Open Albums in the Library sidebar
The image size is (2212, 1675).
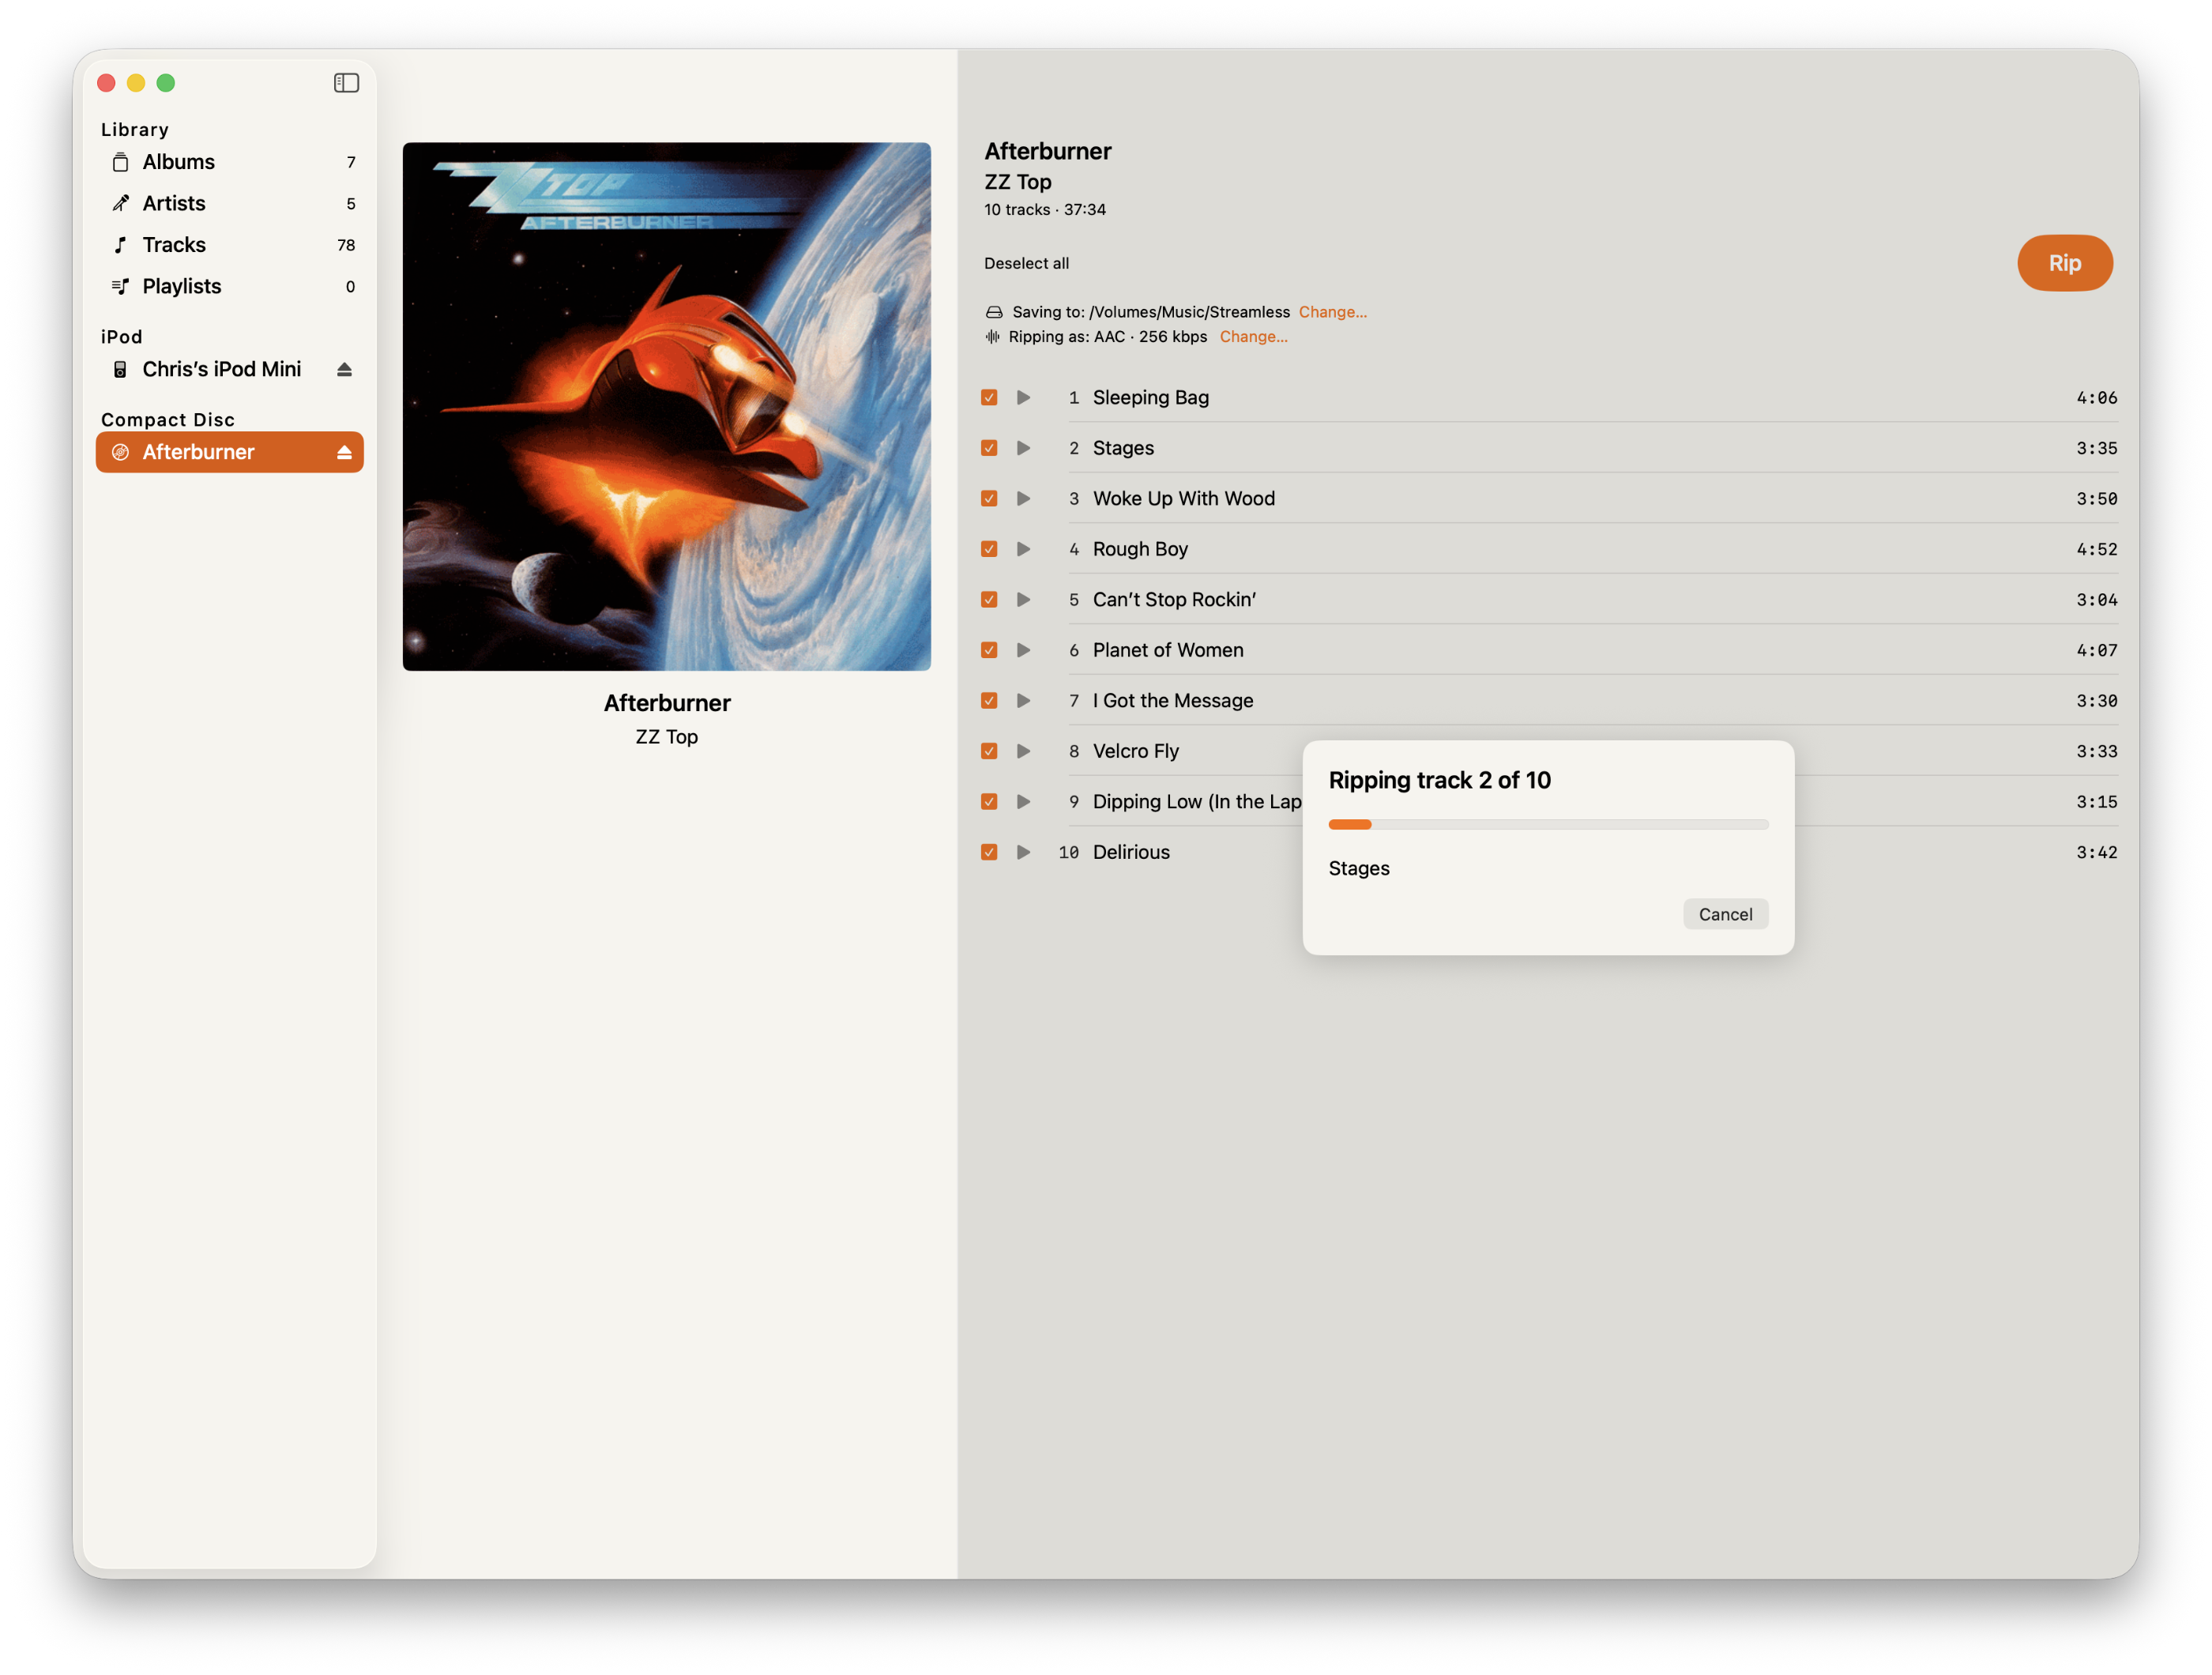pyautogui.click(x=230, y=162)
